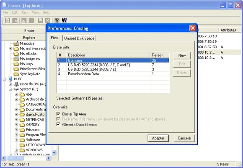Open the View menu
This screenshot has width=243, height=168.
(x=36, y=13)
